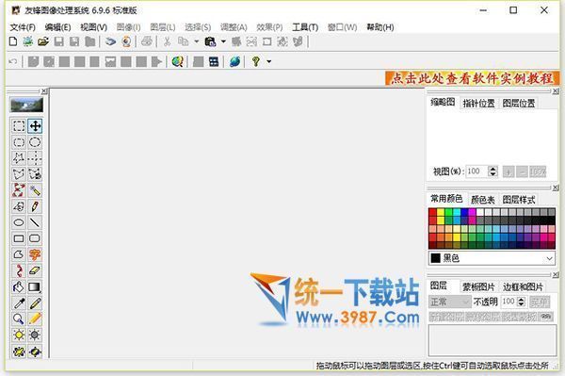565x376 pixels.
Task: Select the Eyedropper color picker tool
Action: [19, 302]
